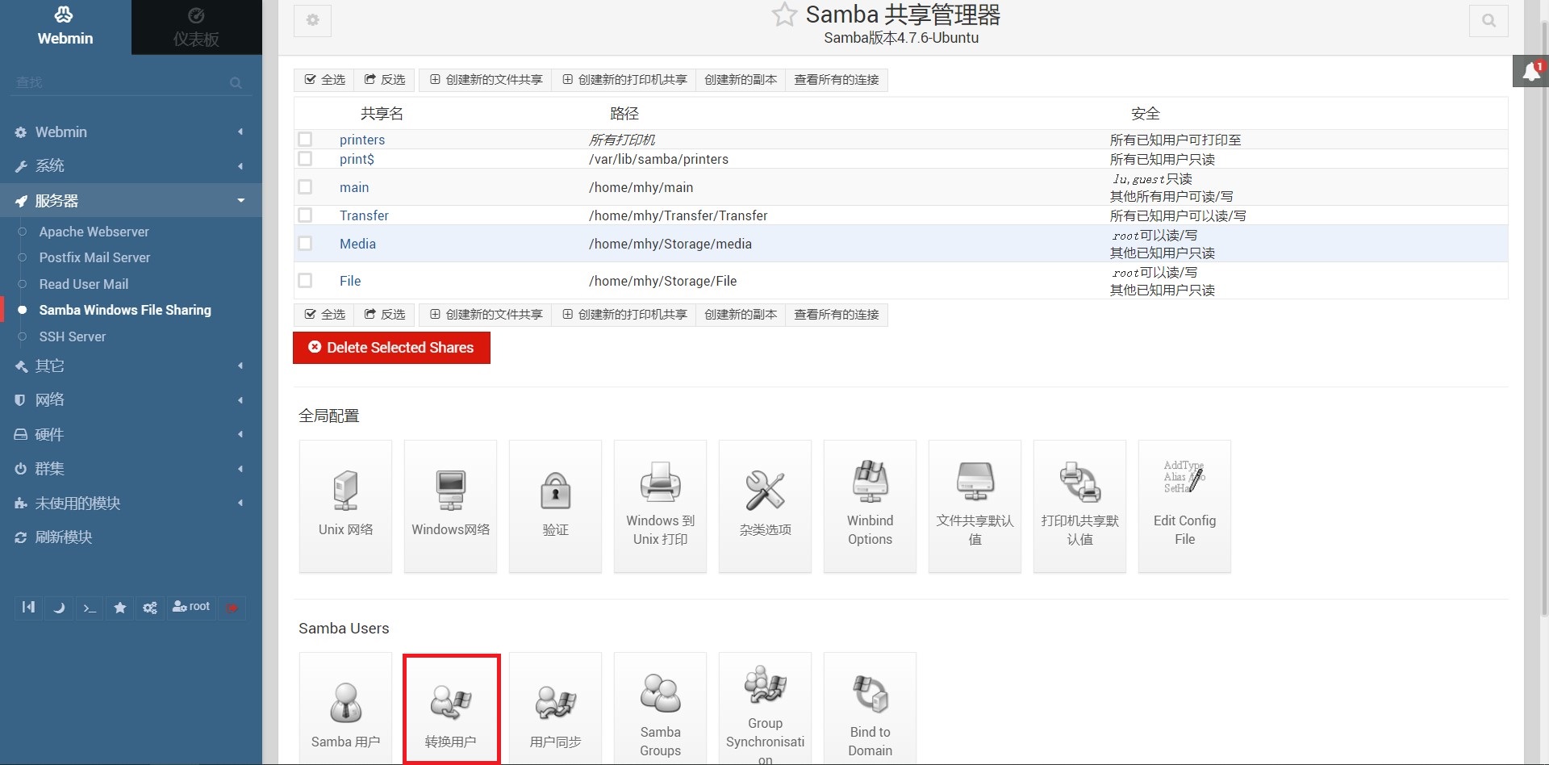Expand the 网络 sidebar category
This screenshot has width=1549, height=765.
(x=131, y=399)
